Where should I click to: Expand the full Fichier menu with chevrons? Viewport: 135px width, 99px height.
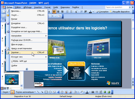pyautogui.click(x=27, y=69)
